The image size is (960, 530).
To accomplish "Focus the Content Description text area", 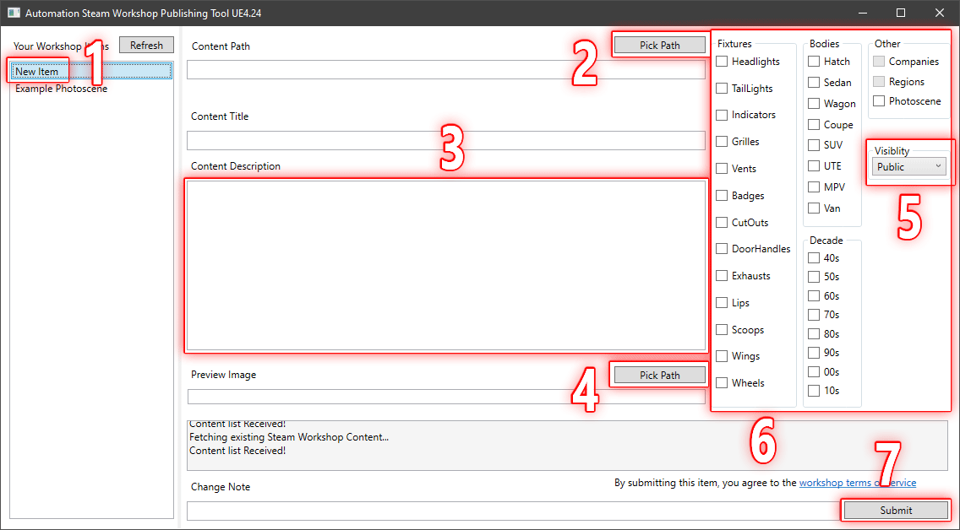I will [x=445, y=265].
